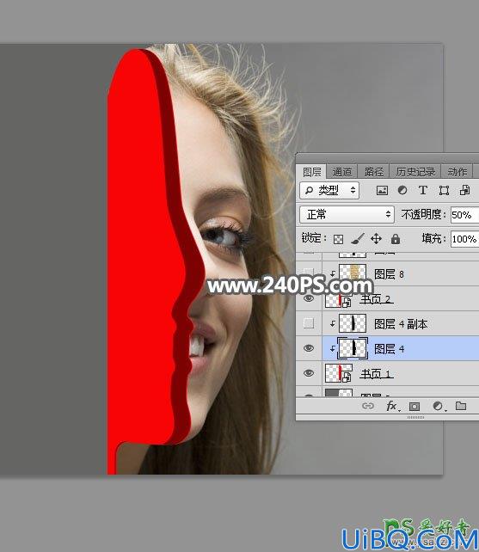Select the 图层 4 副本 layer name

pyautogui.click(x=401, y=324)
